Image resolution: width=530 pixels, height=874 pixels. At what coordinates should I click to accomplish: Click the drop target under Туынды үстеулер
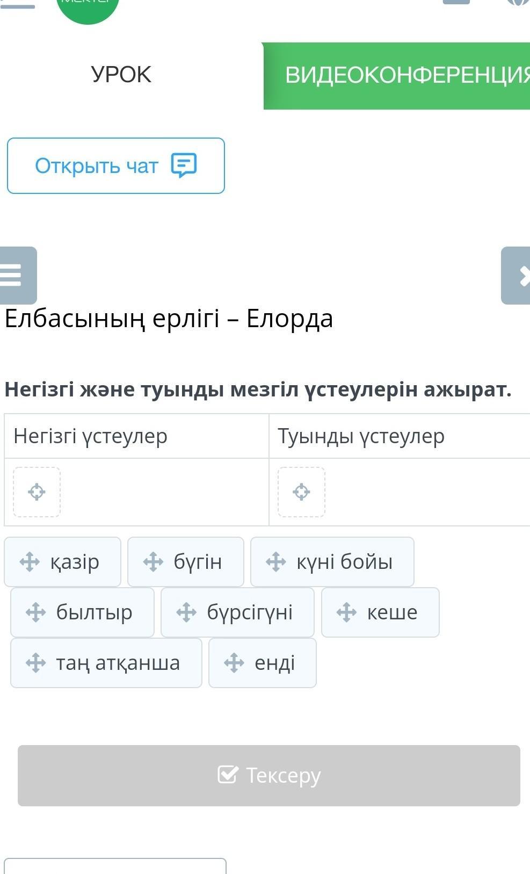point(301,492)
